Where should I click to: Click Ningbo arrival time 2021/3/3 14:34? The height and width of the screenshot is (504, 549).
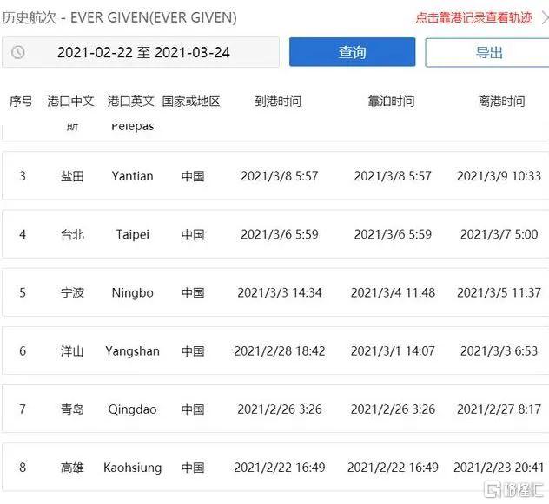tap(280, 292)
